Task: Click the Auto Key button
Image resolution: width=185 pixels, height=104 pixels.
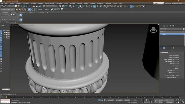Action: [160, 100]
